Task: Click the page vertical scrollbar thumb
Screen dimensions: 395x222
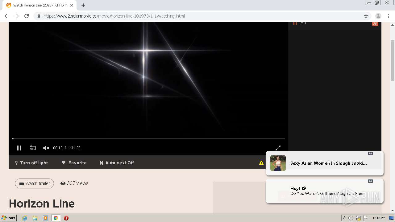Action: pos(393,60)
